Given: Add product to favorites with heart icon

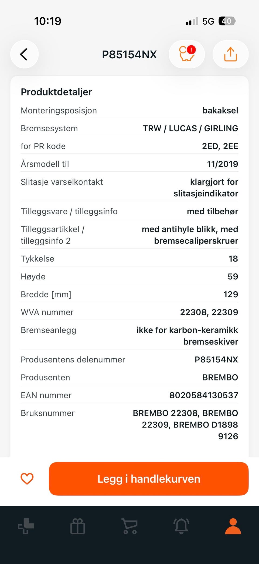Looking at the screenshot, I should (x=27, y=479).
